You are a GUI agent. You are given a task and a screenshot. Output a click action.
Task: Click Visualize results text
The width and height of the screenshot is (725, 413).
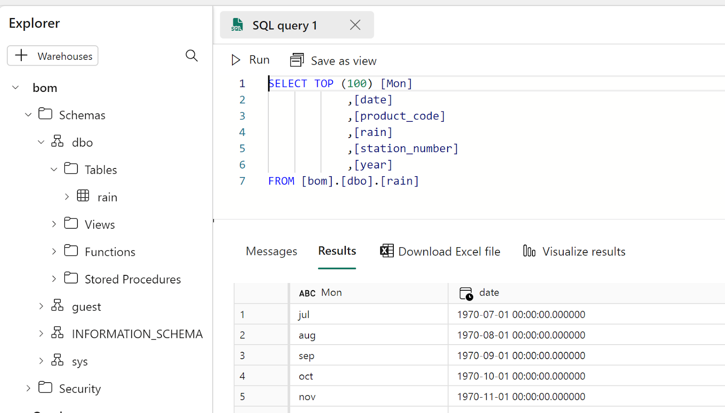(x=584, y=251)
